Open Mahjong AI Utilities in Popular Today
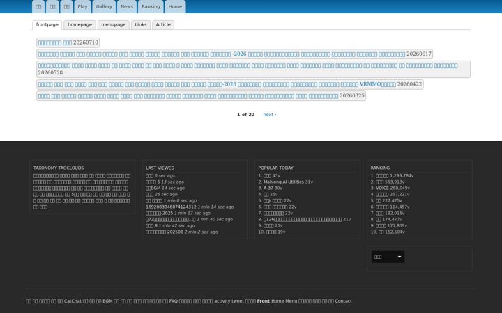 point(284,182)
